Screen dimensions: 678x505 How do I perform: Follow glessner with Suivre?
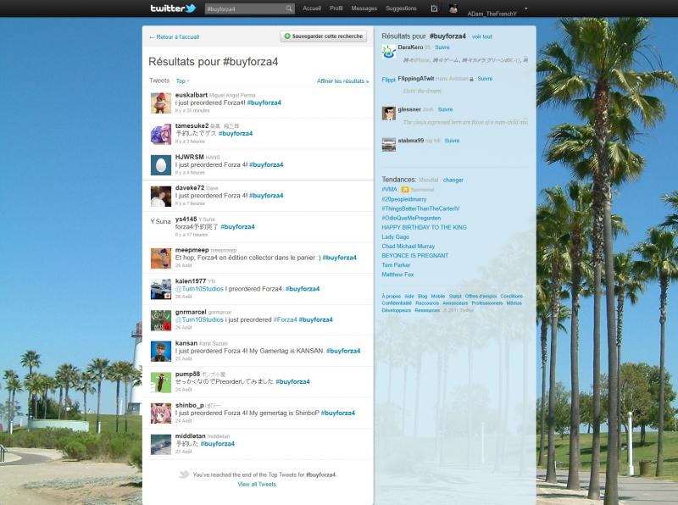(x=445, y=110)
